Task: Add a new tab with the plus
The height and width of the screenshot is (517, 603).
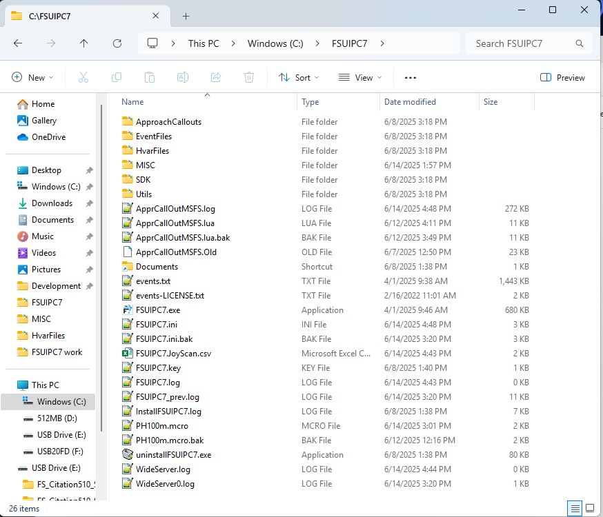Action: (x=186, y=16)
